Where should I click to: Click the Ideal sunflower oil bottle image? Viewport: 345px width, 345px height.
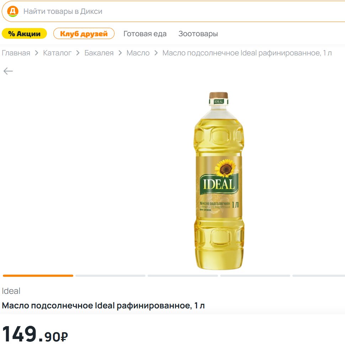click(x=219, y=180)
